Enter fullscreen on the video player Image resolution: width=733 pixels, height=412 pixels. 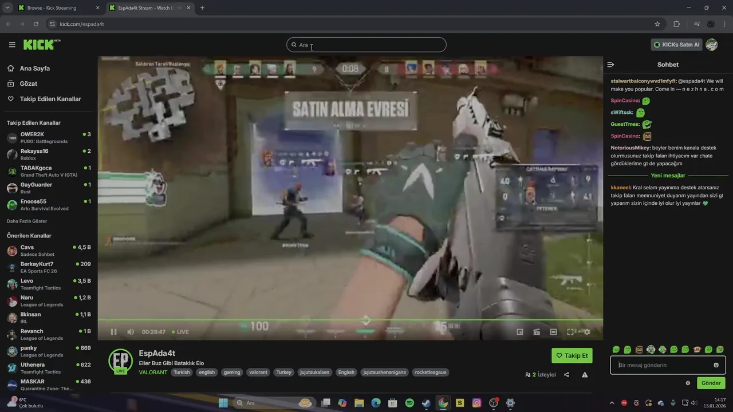point(570,332)
